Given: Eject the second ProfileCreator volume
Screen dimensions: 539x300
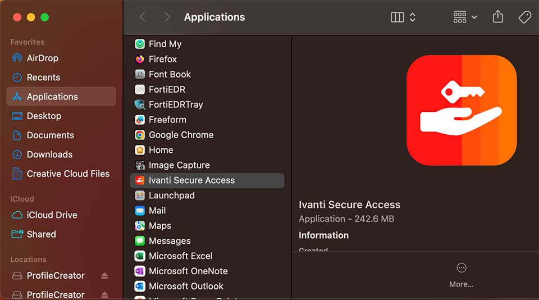Looking at the screenshot, I should [x=104, y=295].
